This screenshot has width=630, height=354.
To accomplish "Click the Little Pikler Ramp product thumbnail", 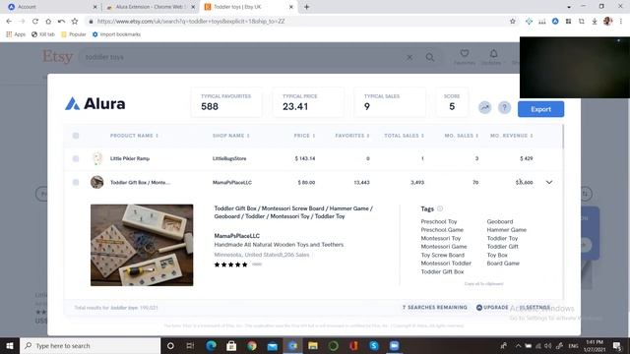I will click(x=96, y=158).
